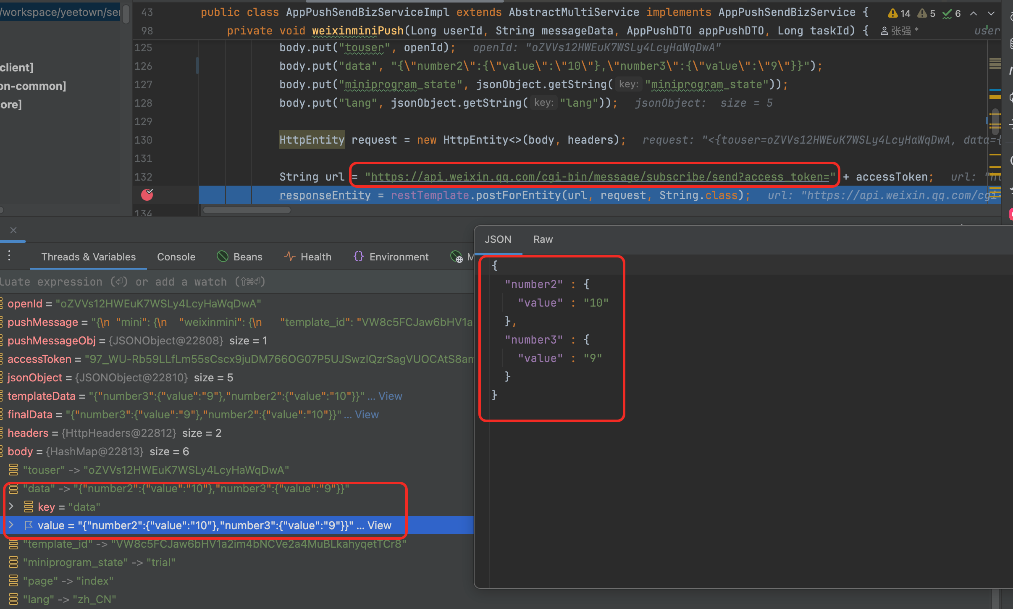
Task: Go to the next highlighted error arrow
Action: tap(991, 13)
